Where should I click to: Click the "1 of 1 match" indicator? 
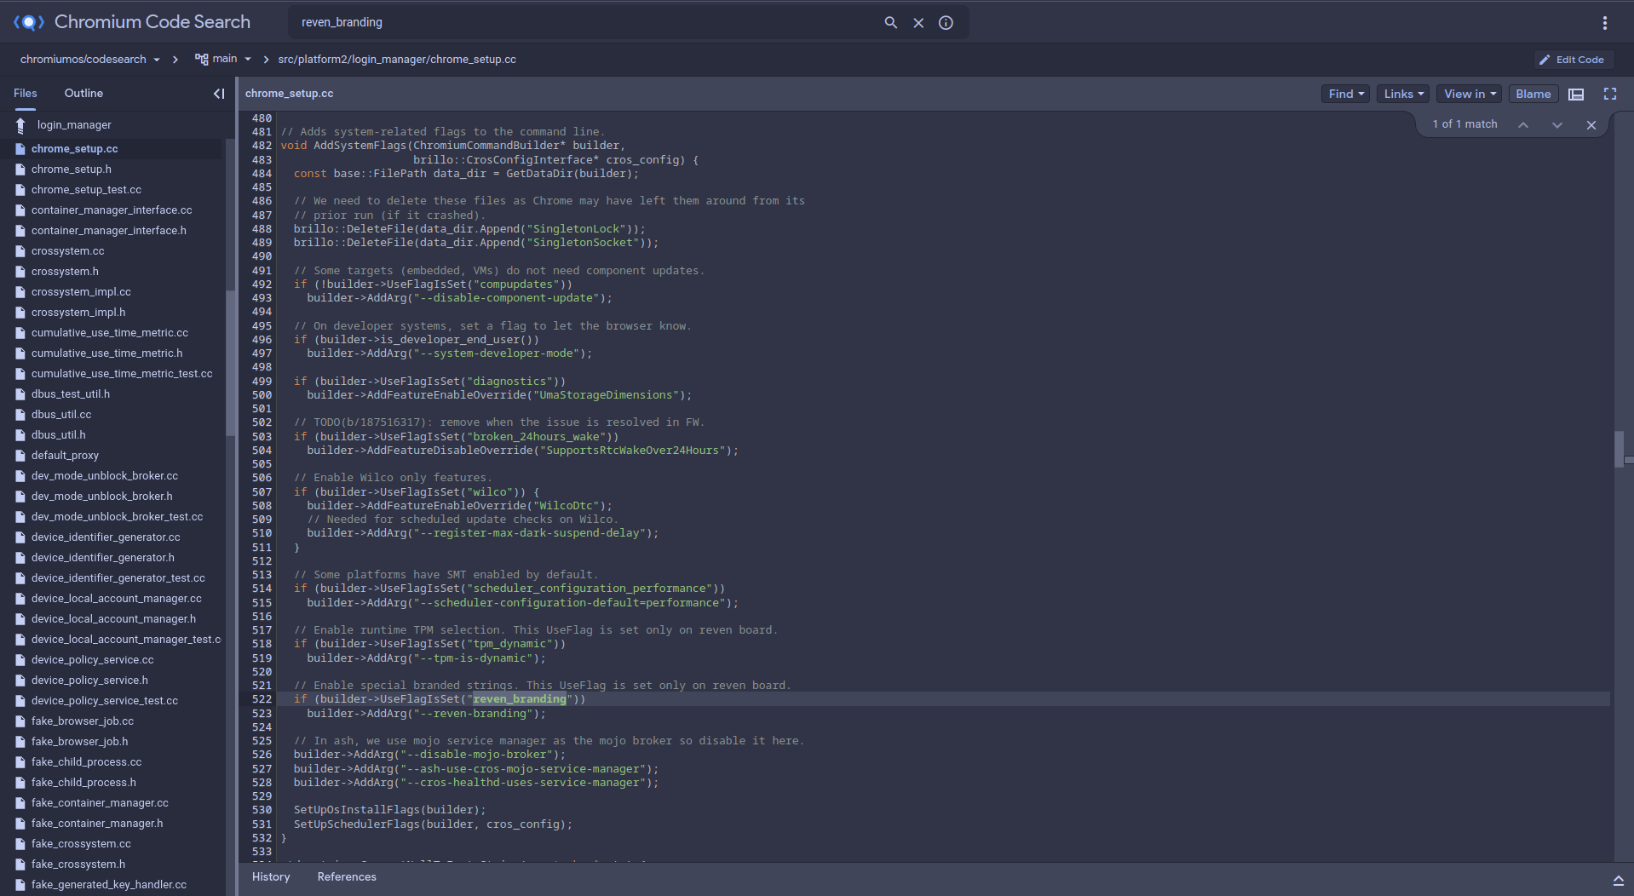pyautogui.click(x=1464, y=124)
